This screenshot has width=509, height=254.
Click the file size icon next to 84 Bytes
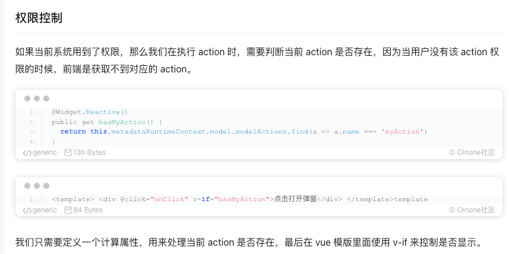click(68, 210)
